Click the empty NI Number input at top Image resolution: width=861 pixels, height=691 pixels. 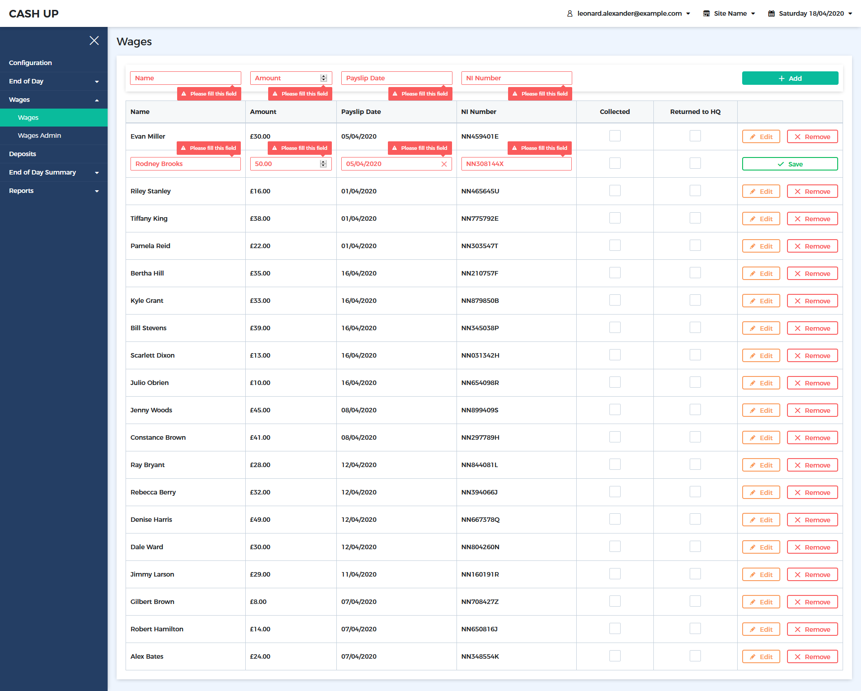click(x=516, y=78)
